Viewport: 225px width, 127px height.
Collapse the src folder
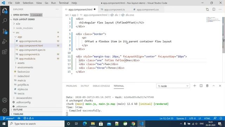pyautogui.click(x=18, y=32)
